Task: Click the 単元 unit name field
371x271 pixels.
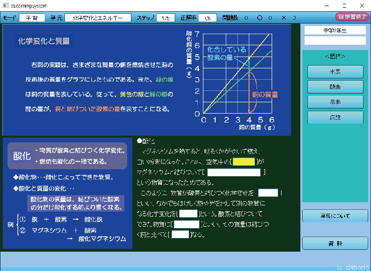Action: tap(98, 18)
